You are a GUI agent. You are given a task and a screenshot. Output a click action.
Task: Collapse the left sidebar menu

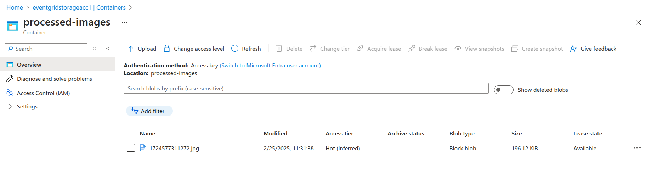[108, 49]
